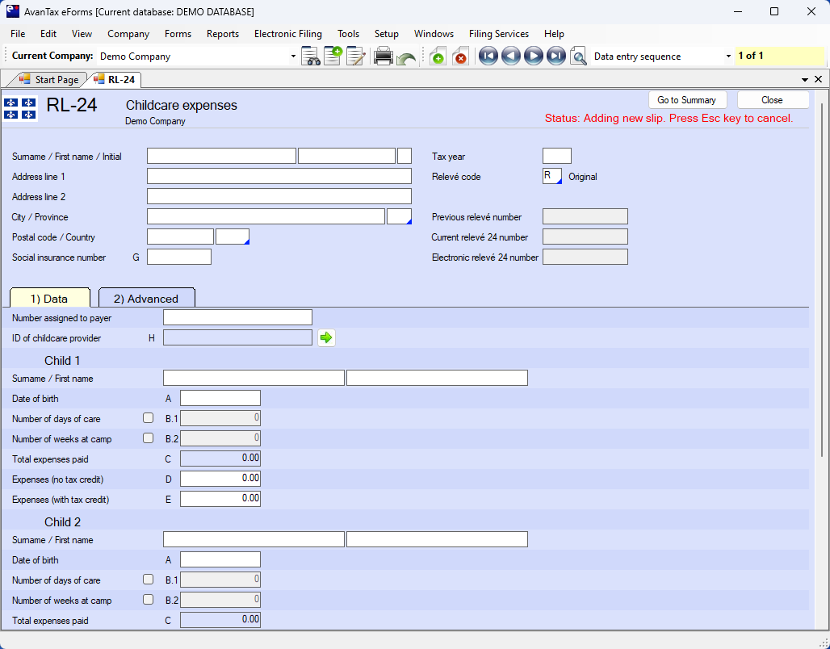Click the delete slip red X icon
Image resolution: width=830 pixels, height=649 pixels.
[x=460, y=57]
